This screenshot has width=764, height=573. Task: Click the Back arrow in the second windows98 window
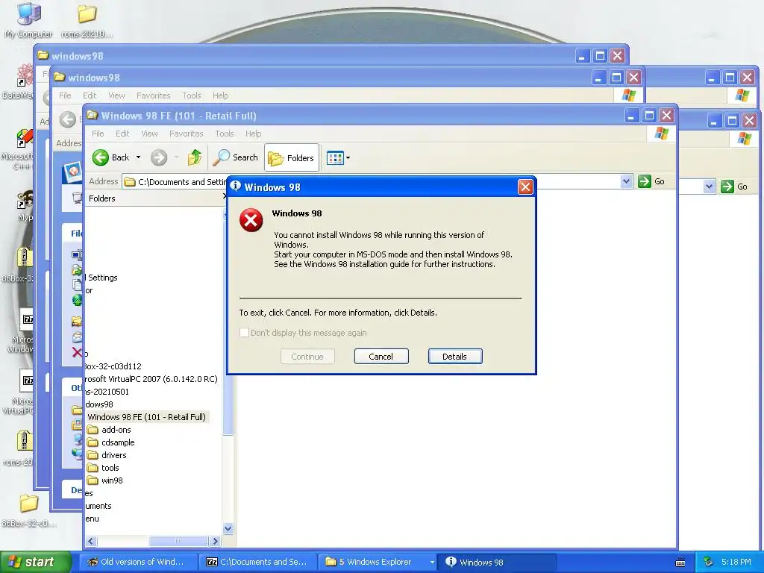tap(68, 120)
